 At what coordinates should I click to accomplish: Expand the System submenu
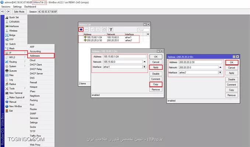(x=15, y=66)
